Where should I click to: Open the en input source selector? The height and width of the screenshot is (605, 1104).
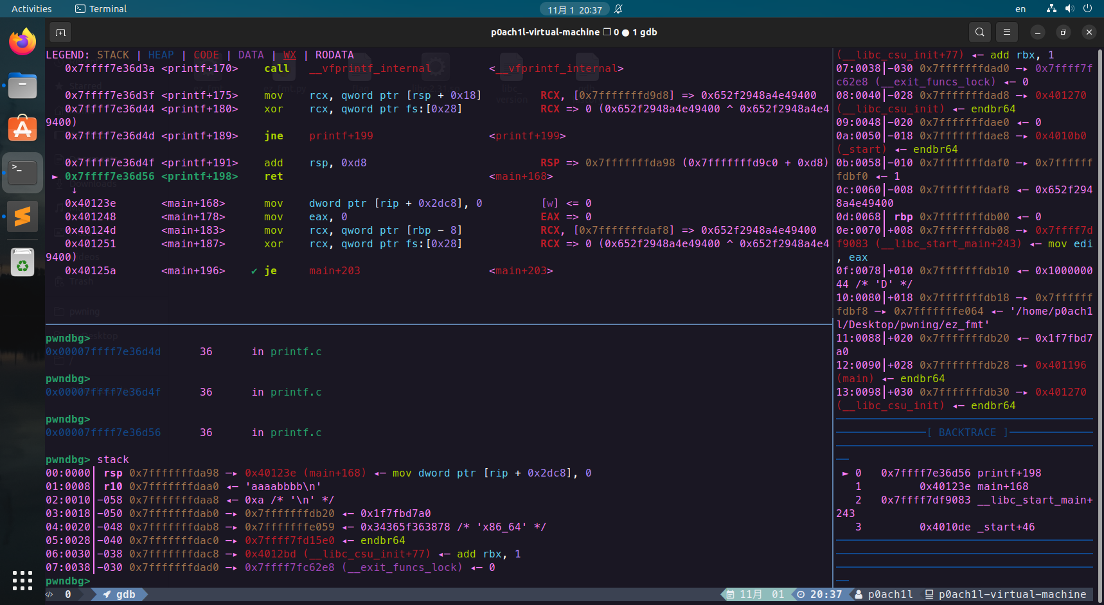pyautogui.click(x=1020, y=9)
